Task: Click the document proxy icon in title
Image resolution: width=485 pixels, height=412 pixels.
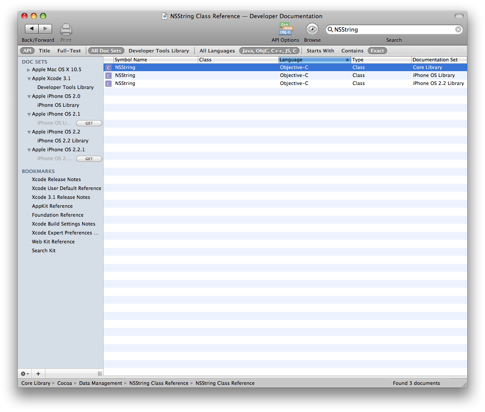Action: tap(164, 16)
